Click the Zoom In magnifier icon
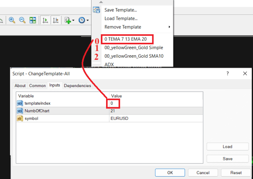 coord(12,20)
